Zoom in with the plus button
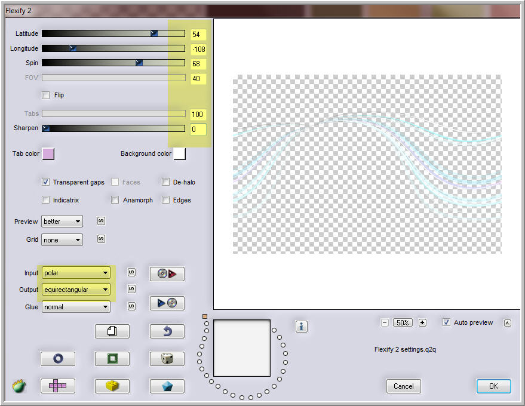Screen dimensions: 525x406 pos(422,322)
